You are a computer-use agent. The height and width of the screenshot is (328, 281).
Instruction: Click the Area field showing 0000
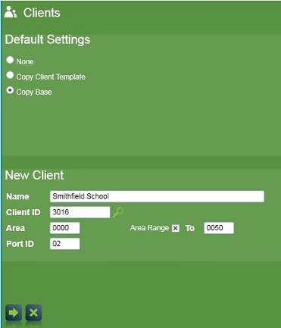pyautogui.click(x=64, y=228)
